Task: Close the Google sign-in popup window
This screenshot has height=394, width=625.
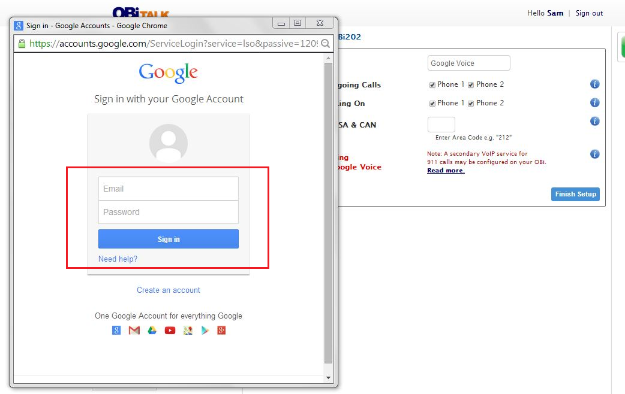Action: click(x=320, y=23)
